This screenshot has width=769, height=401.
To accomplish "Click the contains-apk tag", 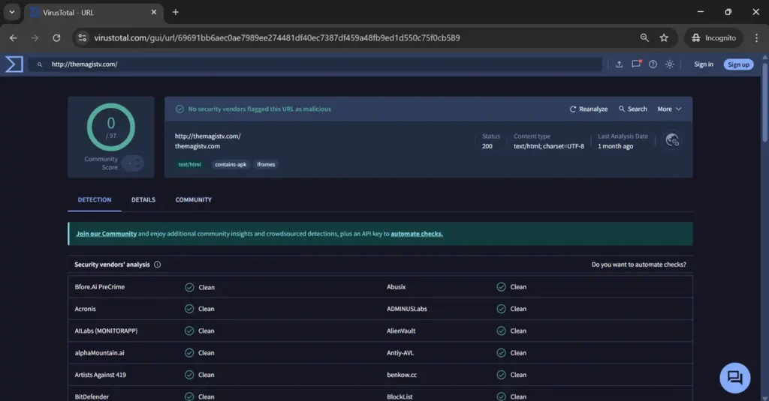I will coord(231,164).
